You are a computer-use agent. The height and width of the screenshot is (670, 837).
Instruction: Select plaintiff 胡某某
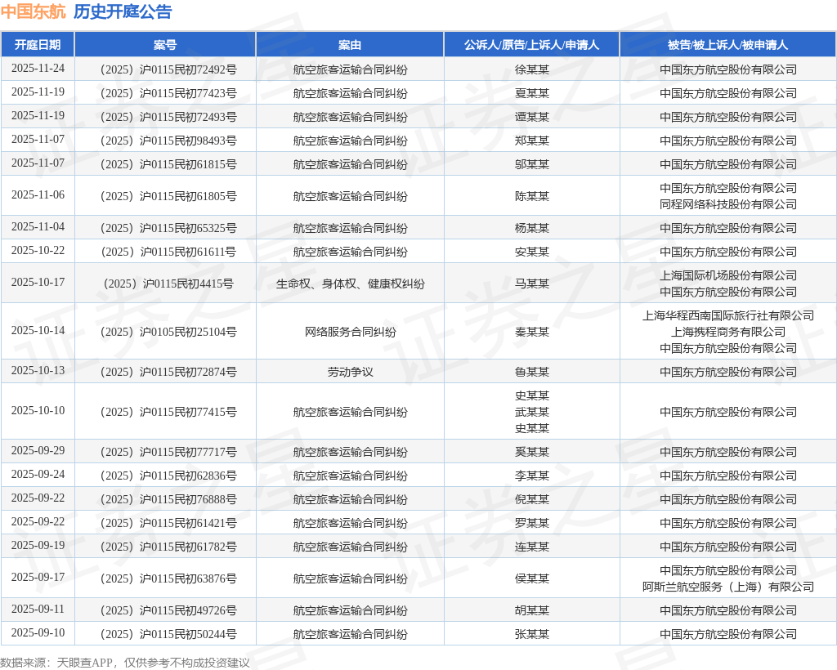pos(531,611)
